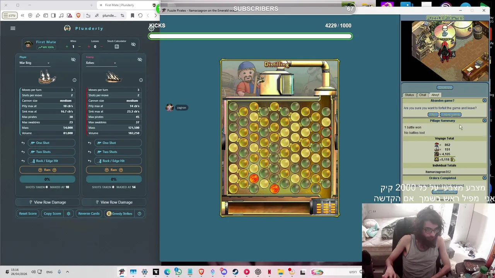Click the player 0% damage bar

point(47,179)
